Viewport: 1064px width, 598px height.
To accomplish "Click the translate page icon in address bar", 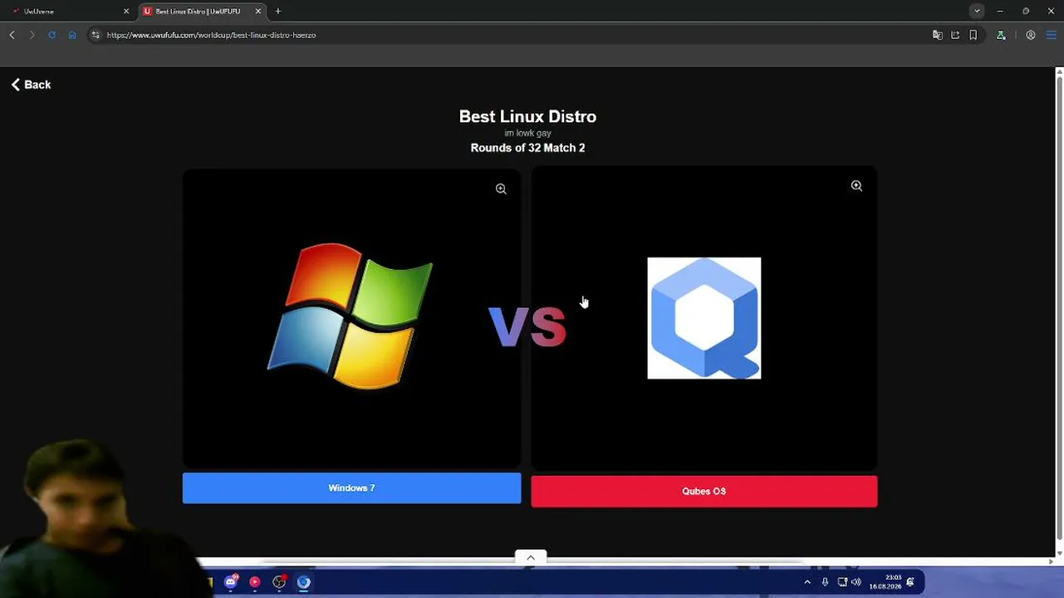I will tap(938, 35).
